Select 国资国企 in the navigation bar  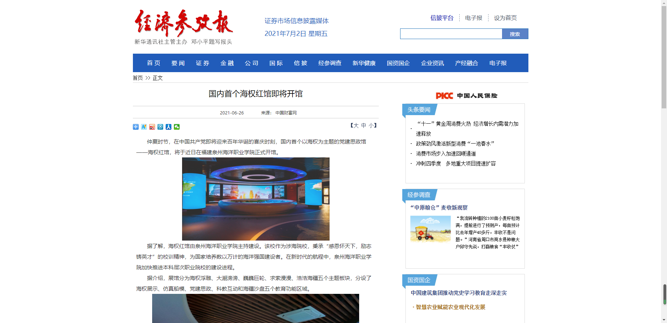pyautogui.click(x=398, y=63)
